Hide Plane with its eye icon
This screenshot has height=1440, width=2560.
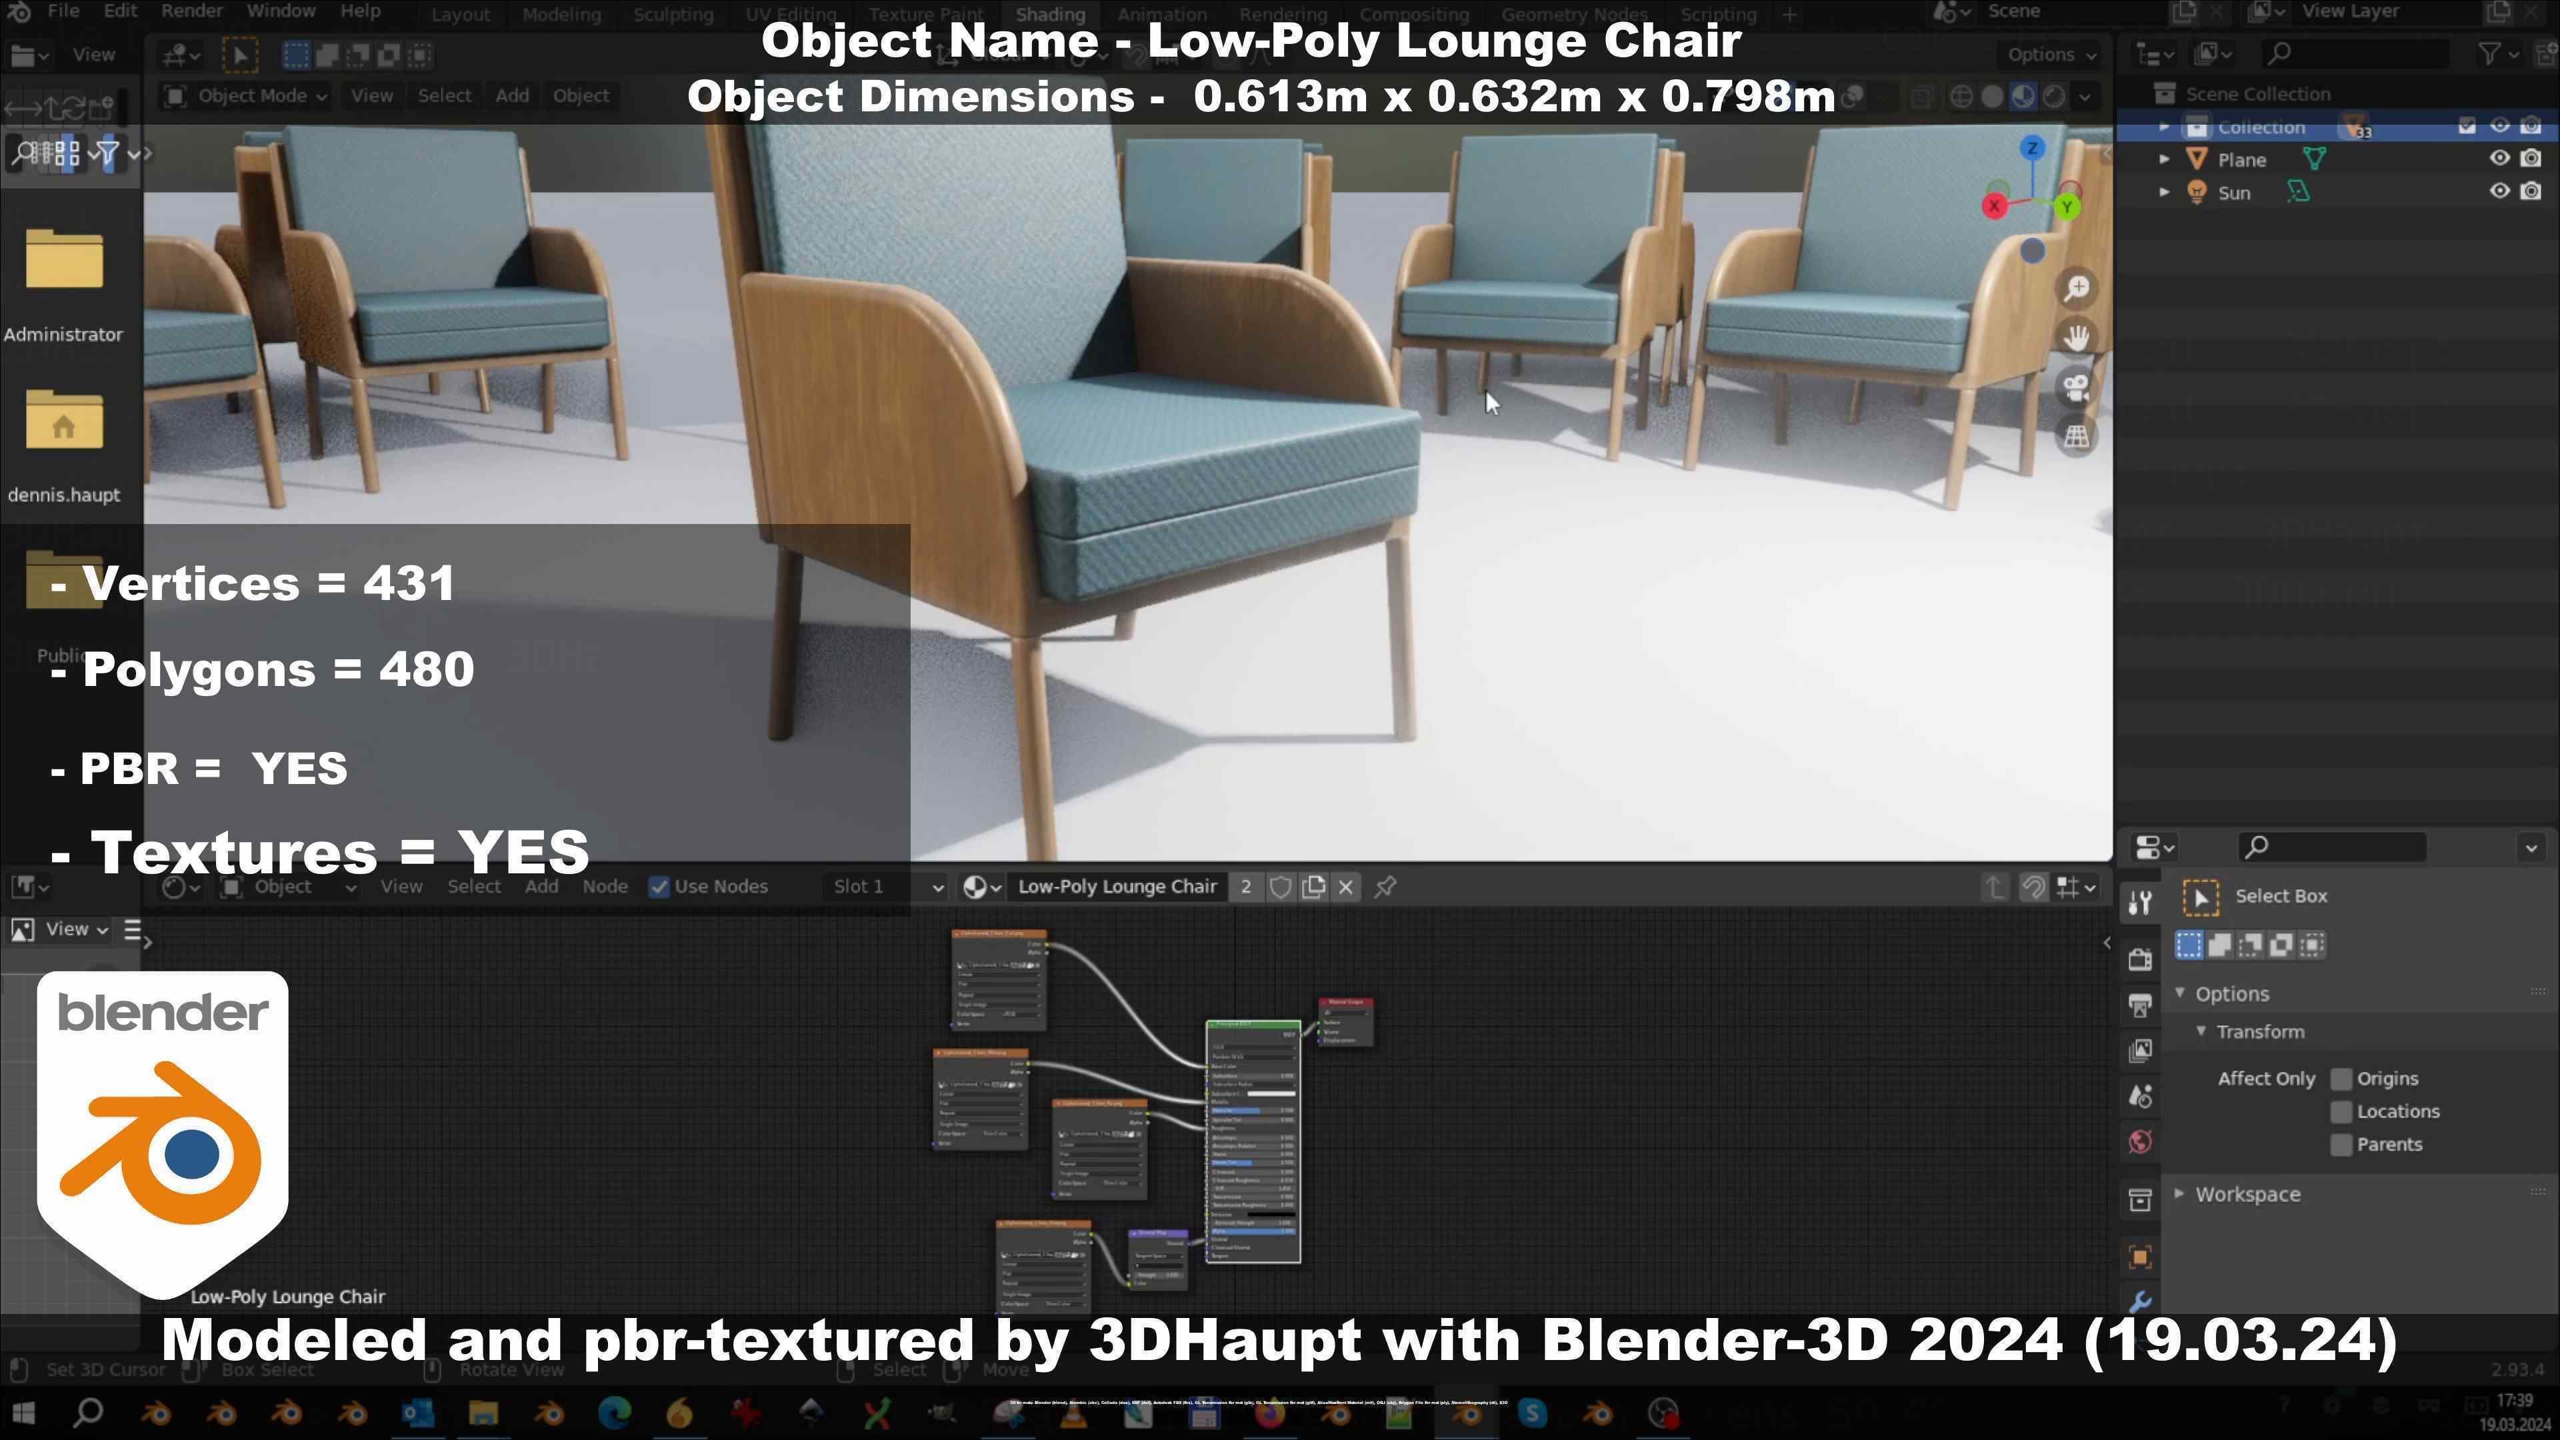click(x=2499, y=159)
